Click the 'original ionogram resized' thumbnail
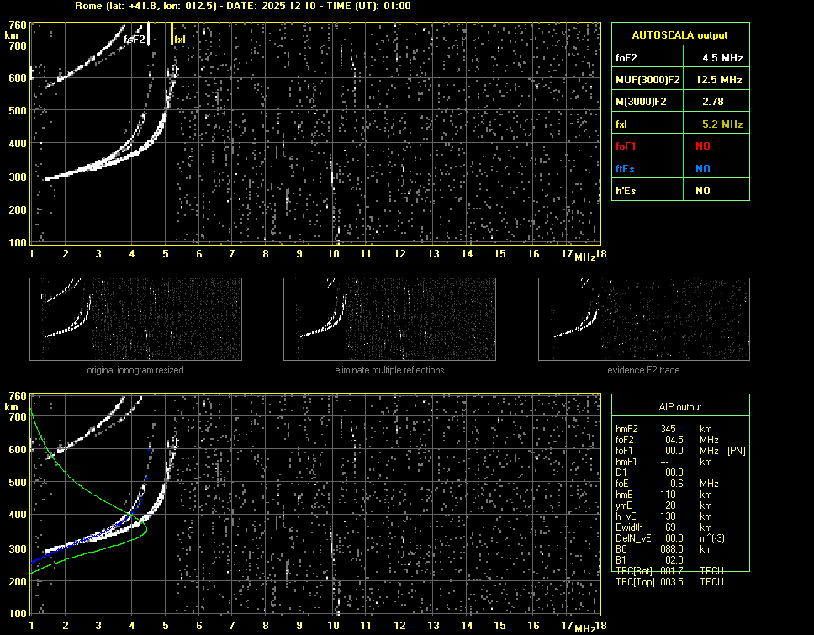814x635 pixels. 135,320
